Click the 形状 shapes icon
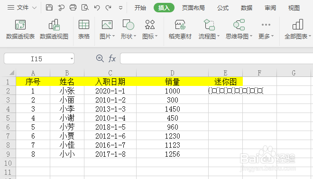This screenshot has height=179, width=313. (128, 25)
